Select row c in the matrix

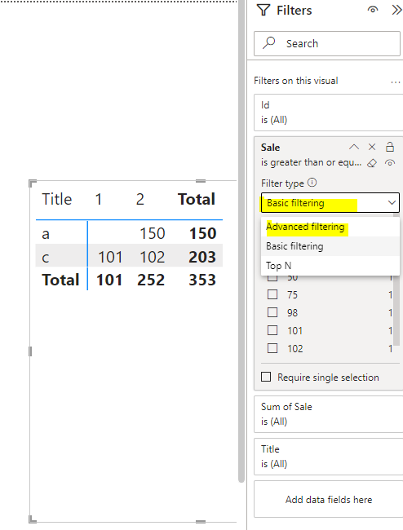coord(46,258)
